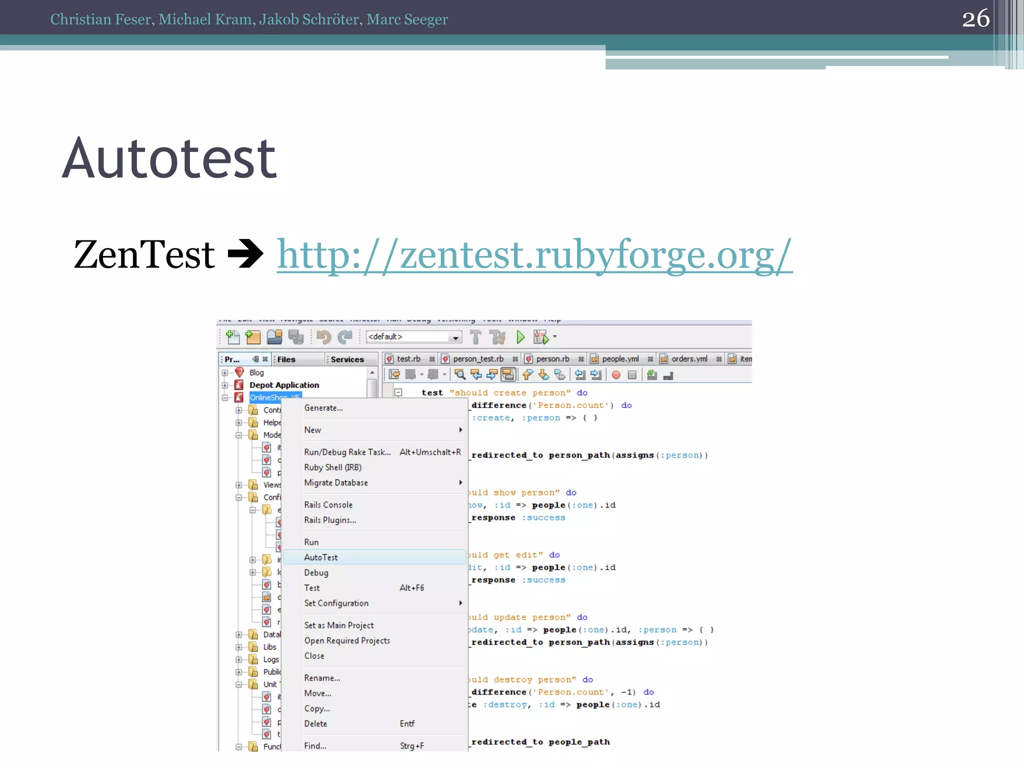Click red Start Macro Recording icon
The height and width of the screenshot is (768, 1024).
point(616,374)
